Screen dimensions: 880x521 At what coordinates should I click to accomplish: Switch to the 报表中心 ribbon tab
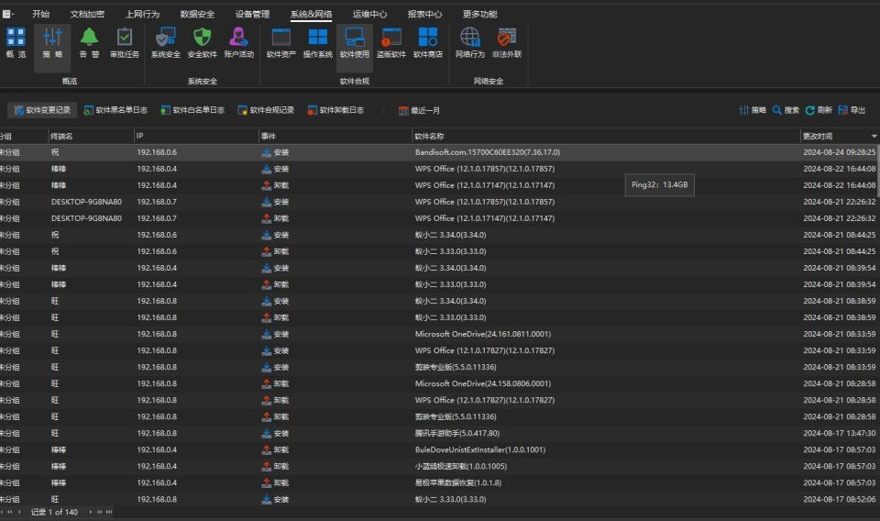424,14
